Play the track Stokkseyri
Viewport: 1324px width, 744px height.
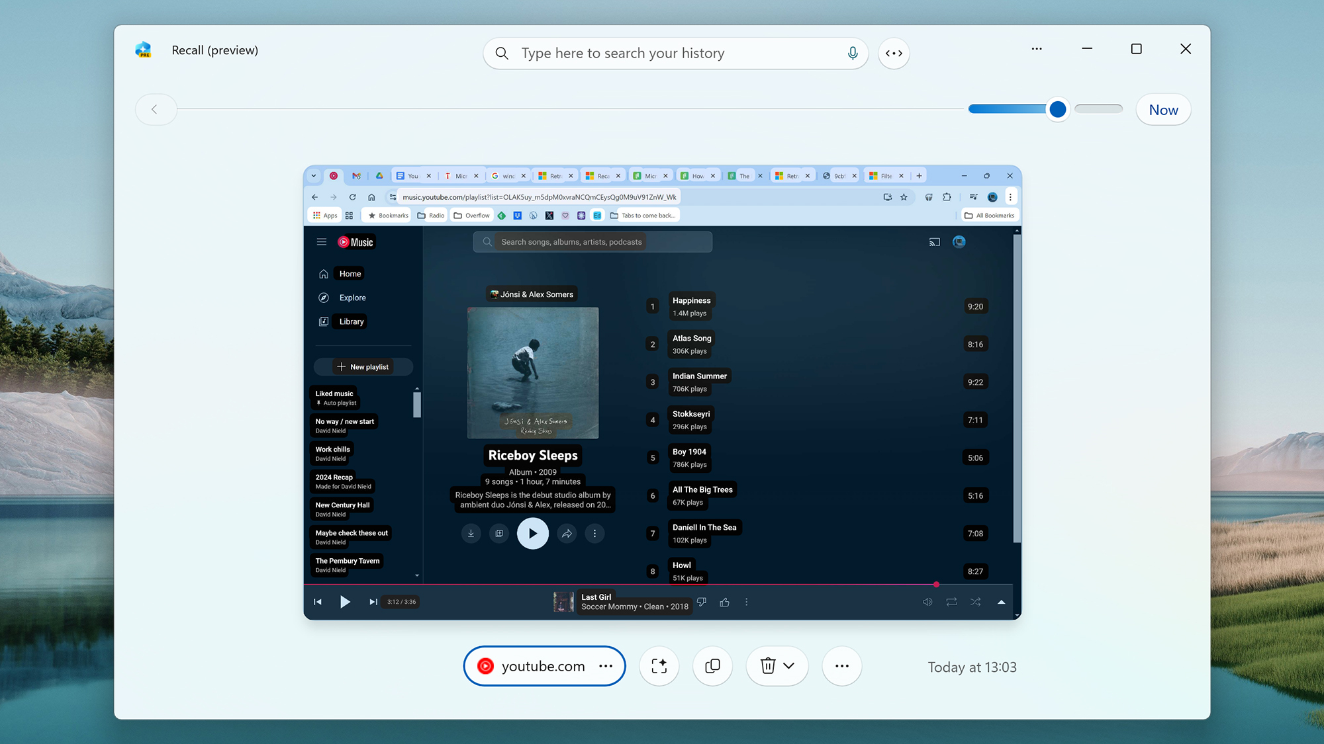coord(691,414)
